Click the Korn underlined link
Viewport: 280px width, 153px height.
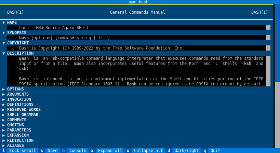coord(194,64)
